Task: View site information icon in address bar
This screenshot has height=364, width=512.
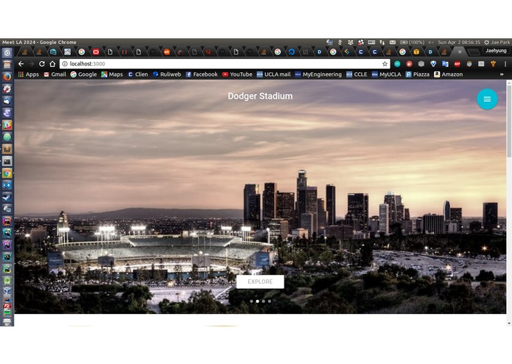Action: click(x=65, y=63)
